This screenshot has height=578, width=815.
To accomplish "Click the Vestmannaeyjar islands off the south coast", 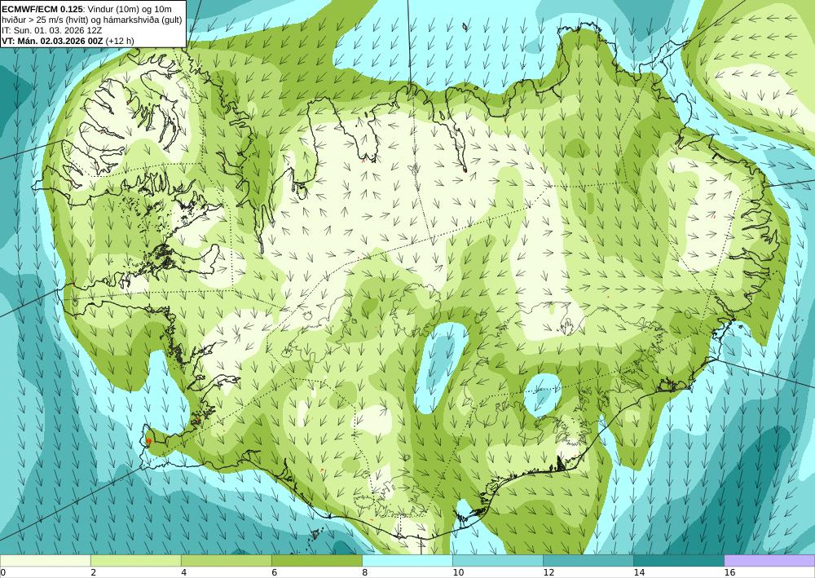I will pos(315,534).
